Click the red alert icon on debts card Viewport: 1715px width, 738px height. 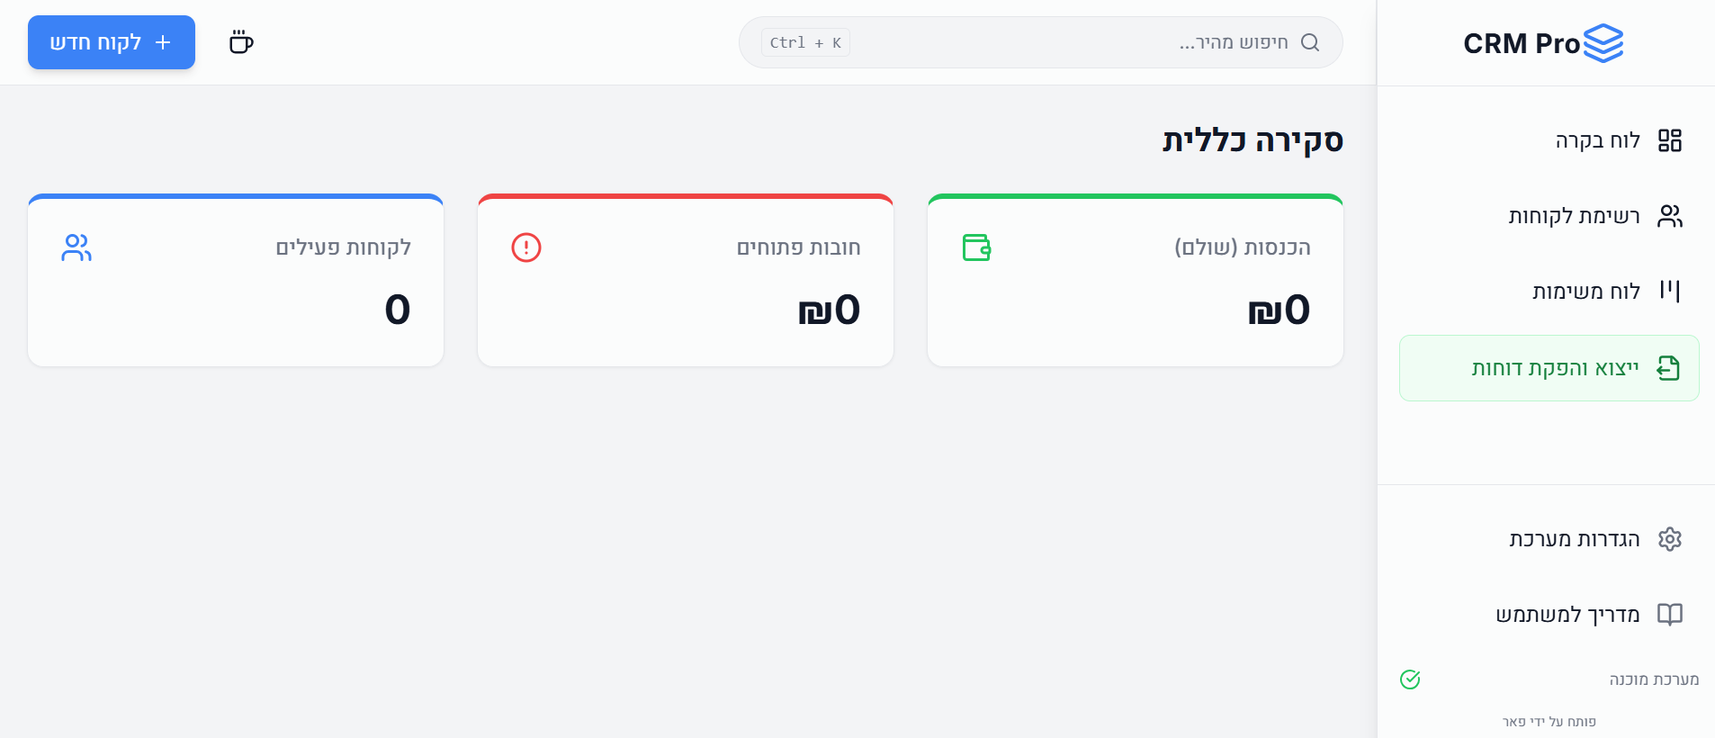tap(526, 247)
